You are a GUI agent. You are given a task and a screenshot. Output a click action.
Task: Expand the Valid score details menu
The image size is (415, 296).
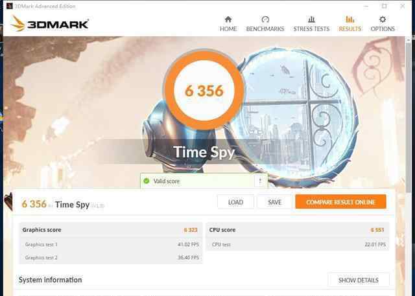coord(260,181)
